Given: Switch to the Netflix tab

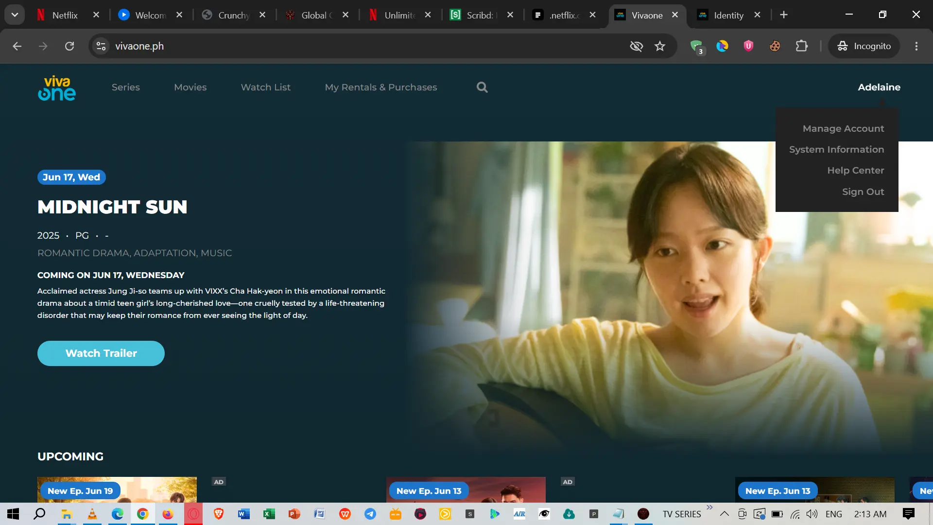Looking at the screenshot, I should [x=65, y=15].
